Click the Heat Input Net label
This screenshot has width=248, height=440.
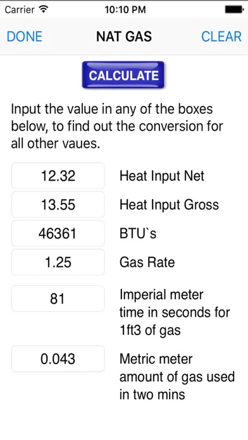click(162, 176)
